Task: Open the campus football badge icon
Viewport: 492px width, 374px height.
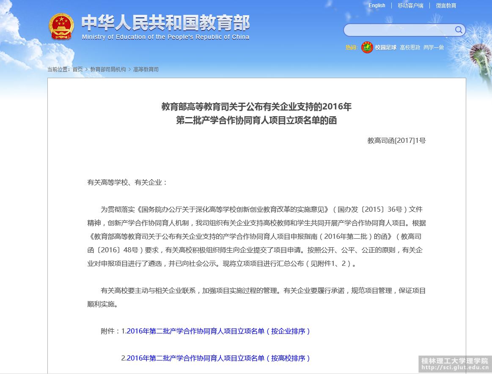Action: 367,47
